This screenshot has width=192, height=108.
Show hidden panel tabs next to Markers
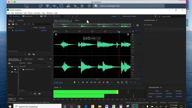click(x=51, y=59)
